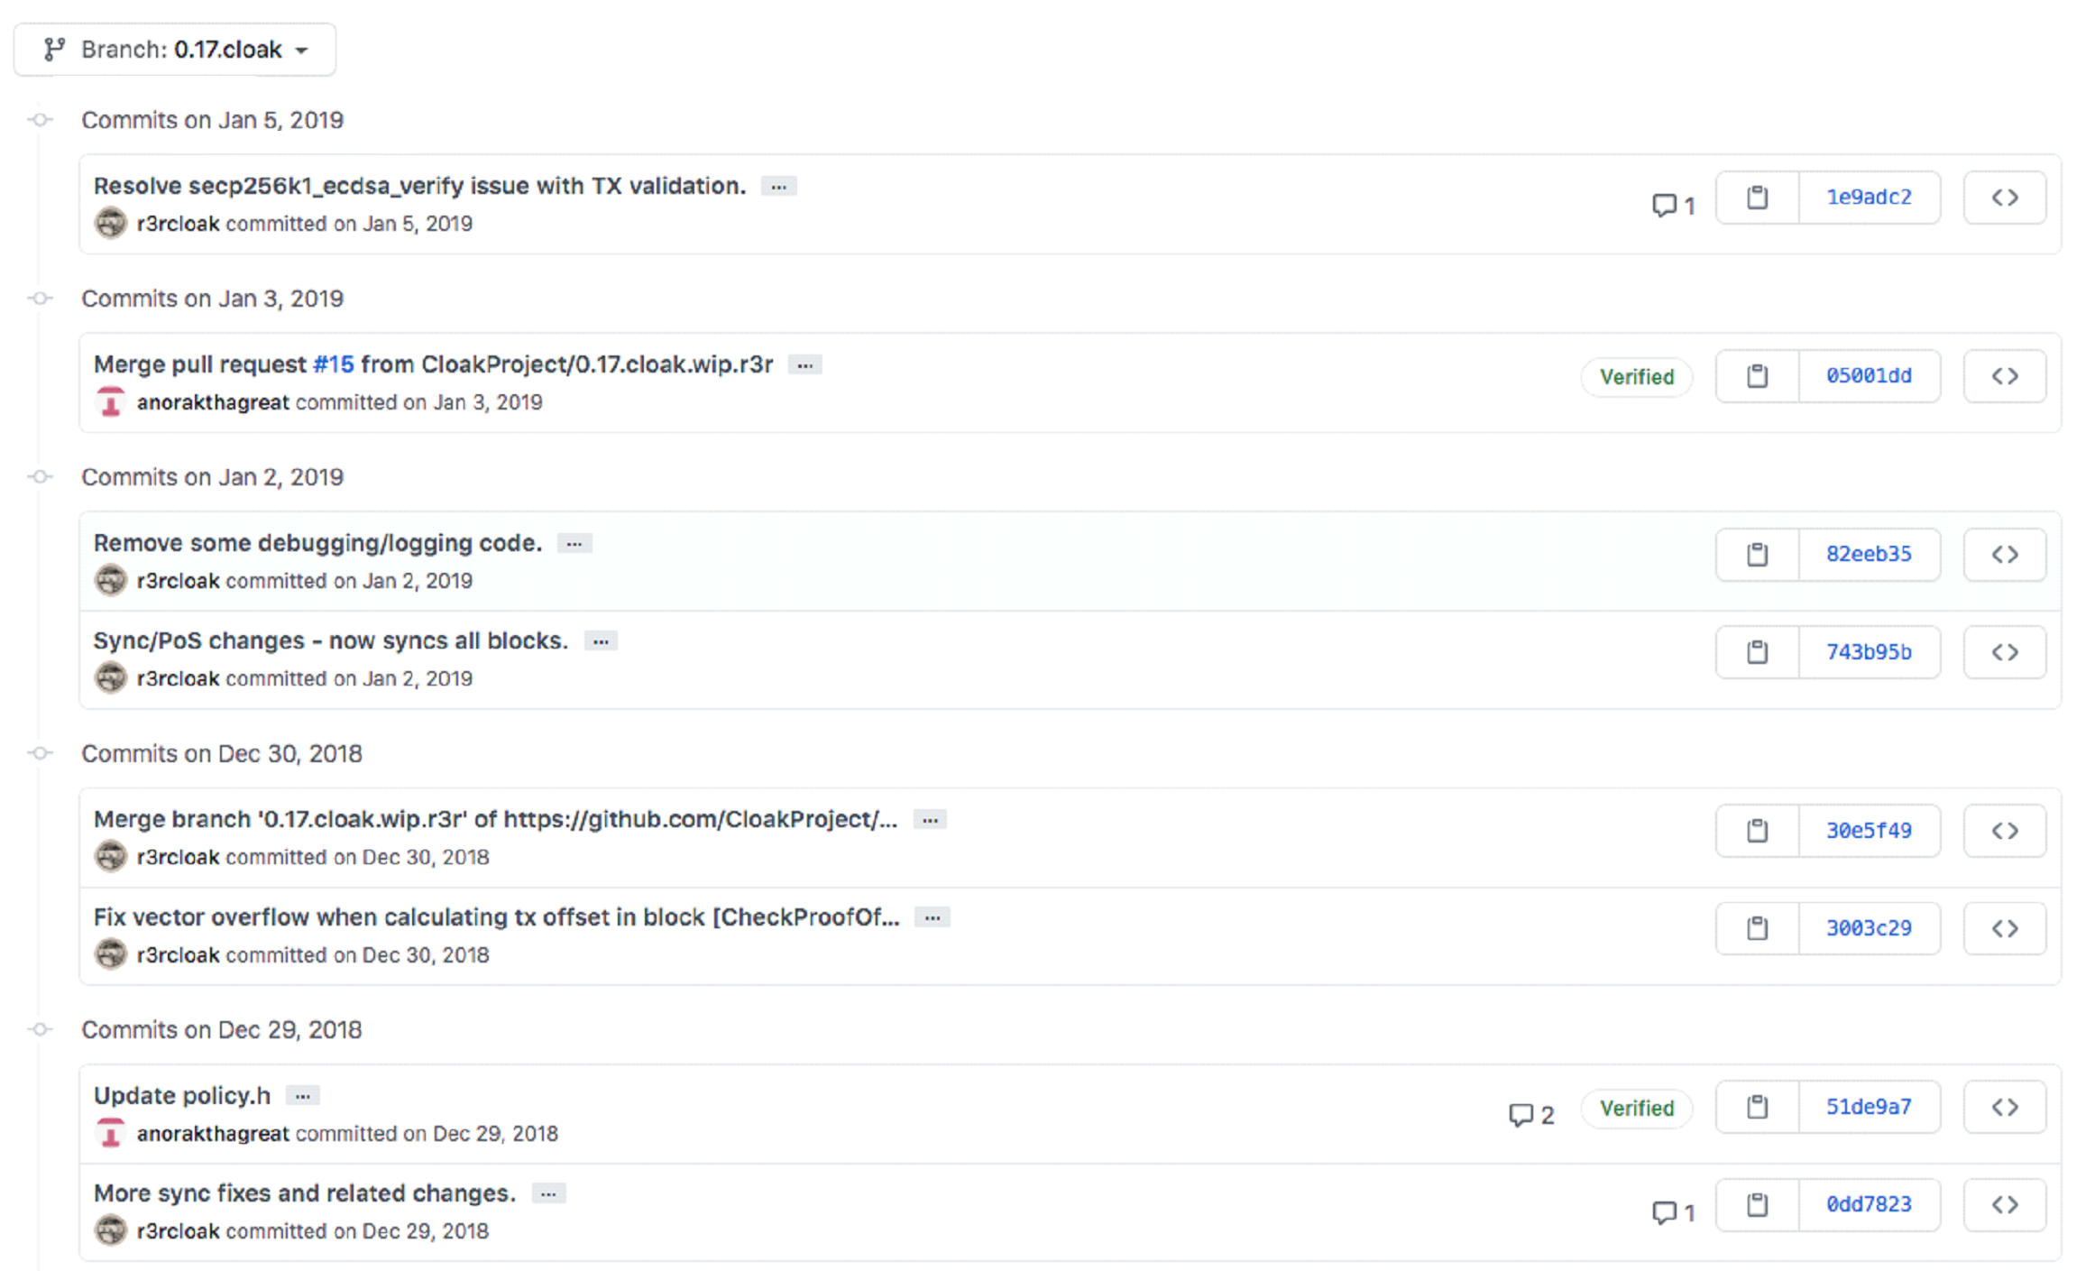Open r3rcloak profile on Sync/PoS changes commit
2095x1271 pixels.
pyautogui.click(x=178, y=678)
